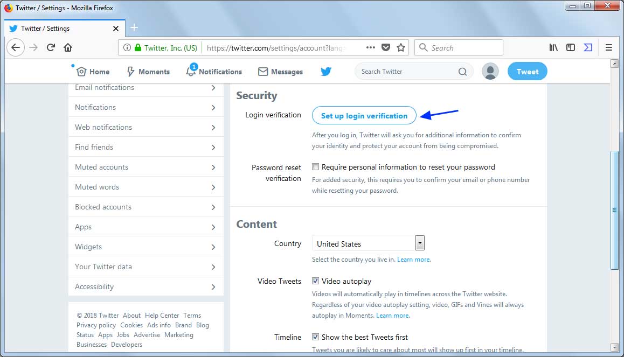Screen dimensions: 624x357
Task: Go to Twitter Home
Action: tap(93, 72)
